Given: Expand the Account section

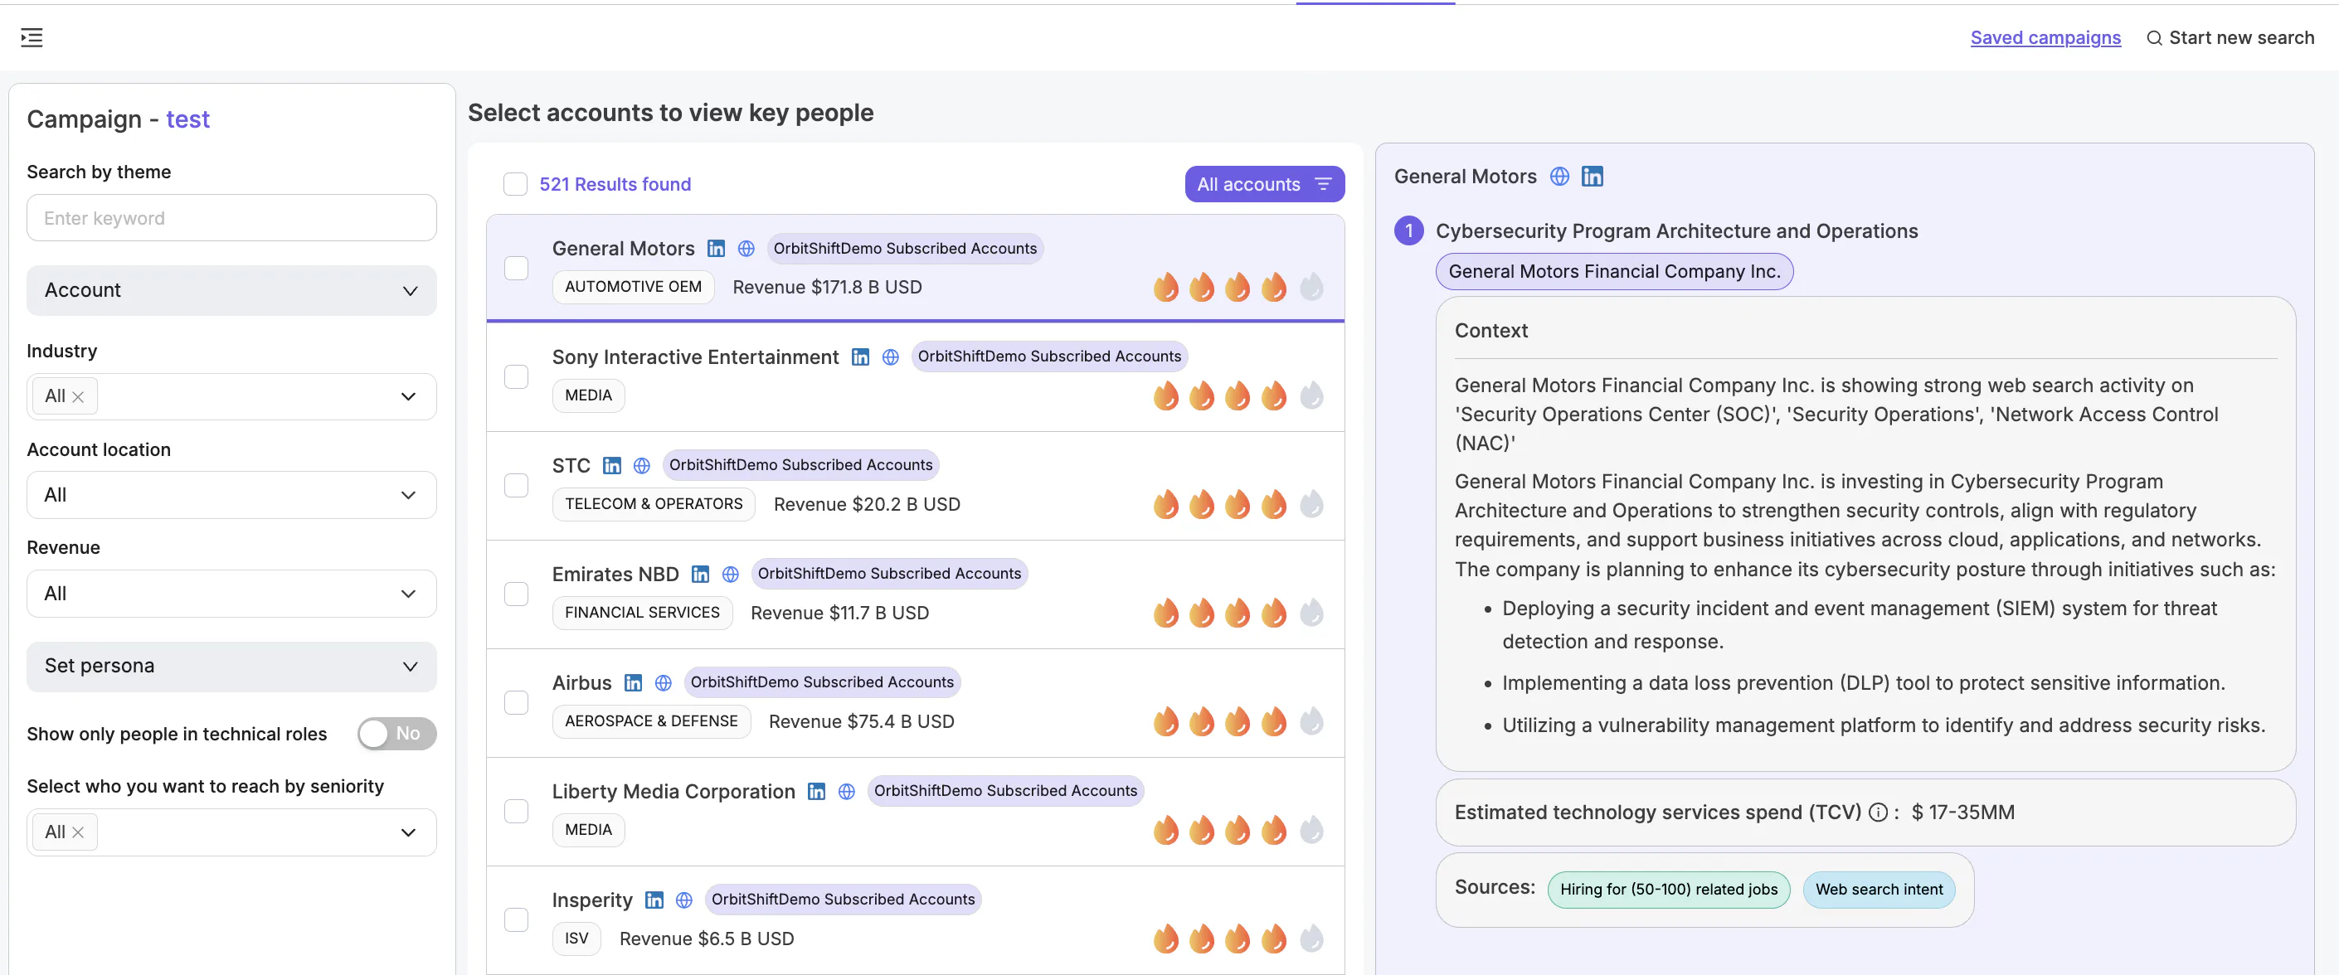Looking at the screenshot, I should (231, 289).
